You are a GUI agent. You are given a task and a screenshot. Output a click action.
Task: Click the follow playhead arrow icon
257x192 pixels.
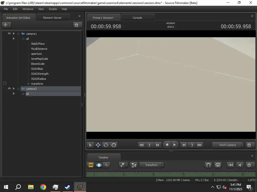click(230, 165)
